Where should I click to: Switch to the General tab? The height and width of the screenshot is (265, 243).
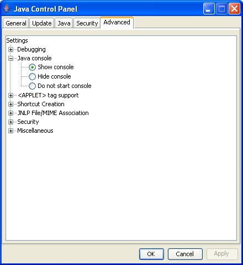click(x=16, y=23)
